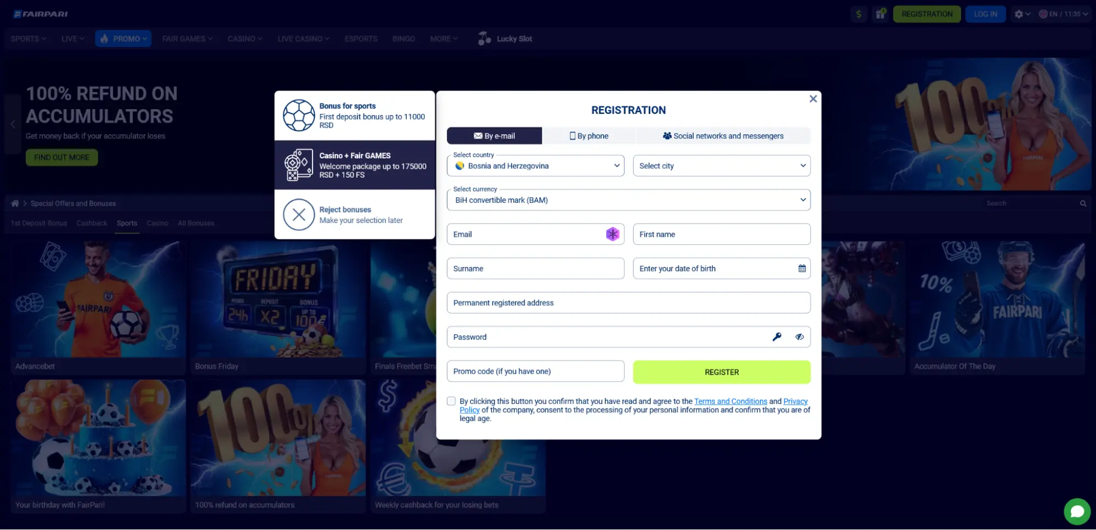The width and height of the screenshot is (1096, 530).
Task: Click FIND OUT MORE button
Action: tap(61, 158)
